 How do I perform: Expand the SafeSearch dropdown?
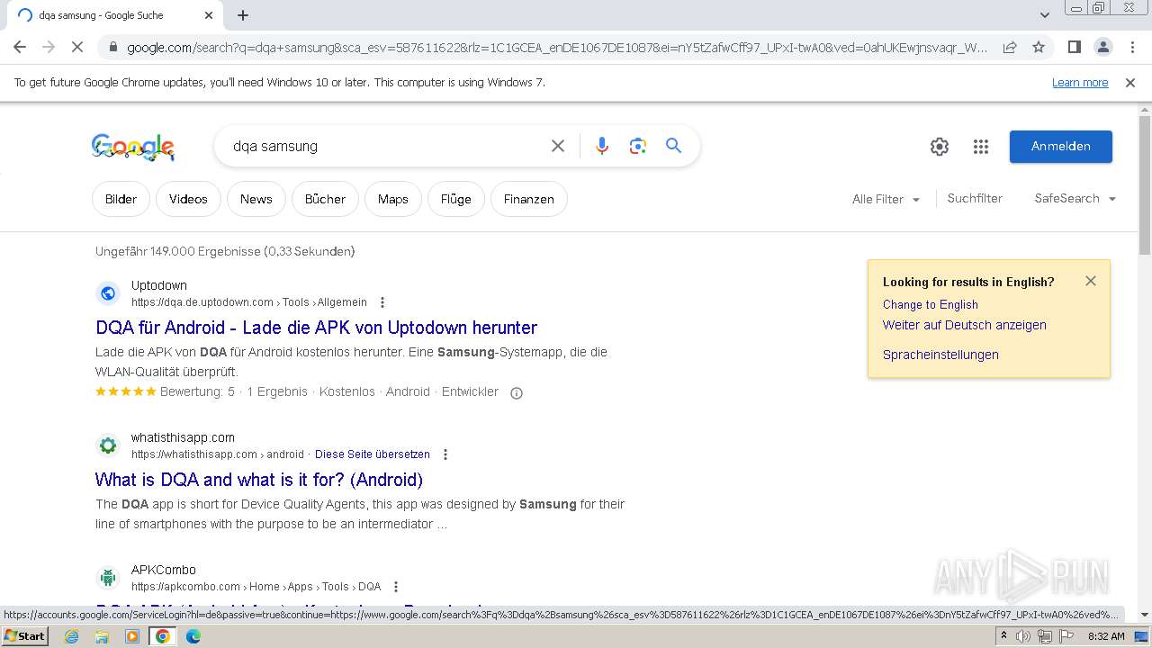1075,198
